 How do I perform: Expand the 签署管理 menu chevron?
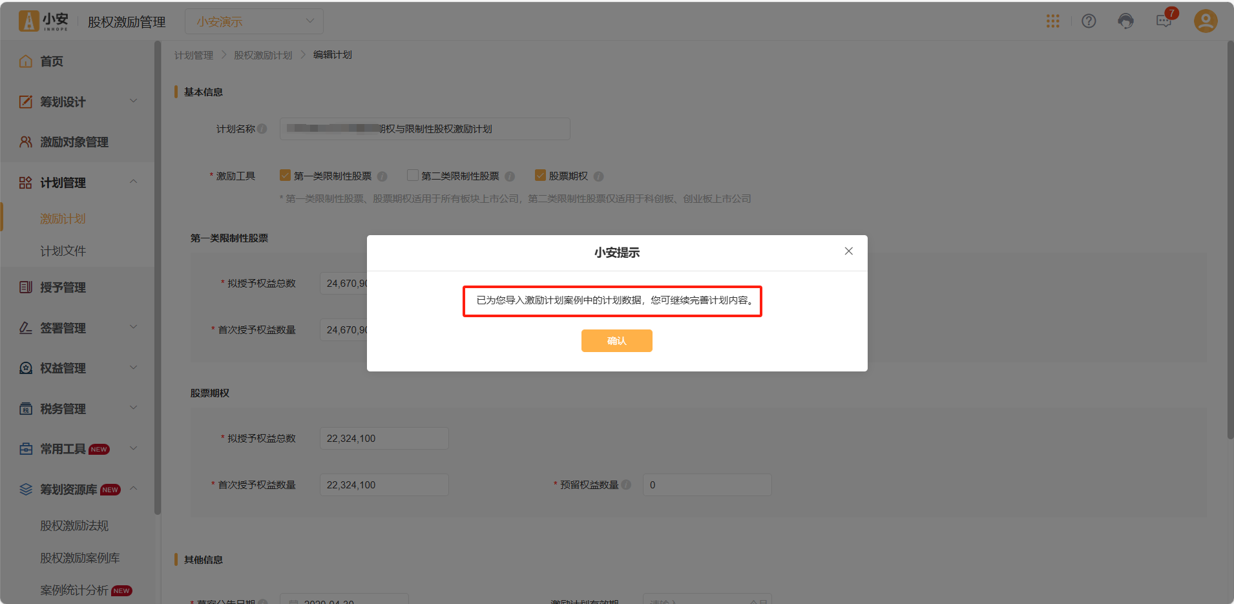134,327
